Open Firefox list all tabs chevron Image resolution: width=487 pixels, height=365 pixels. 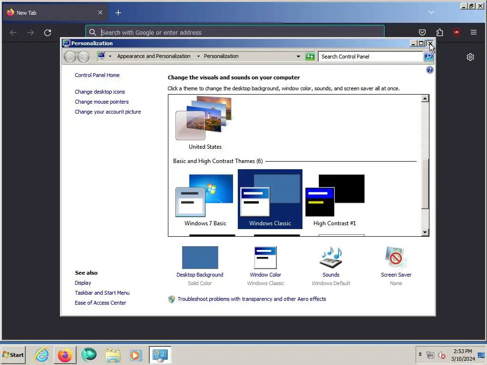point(431,12)
